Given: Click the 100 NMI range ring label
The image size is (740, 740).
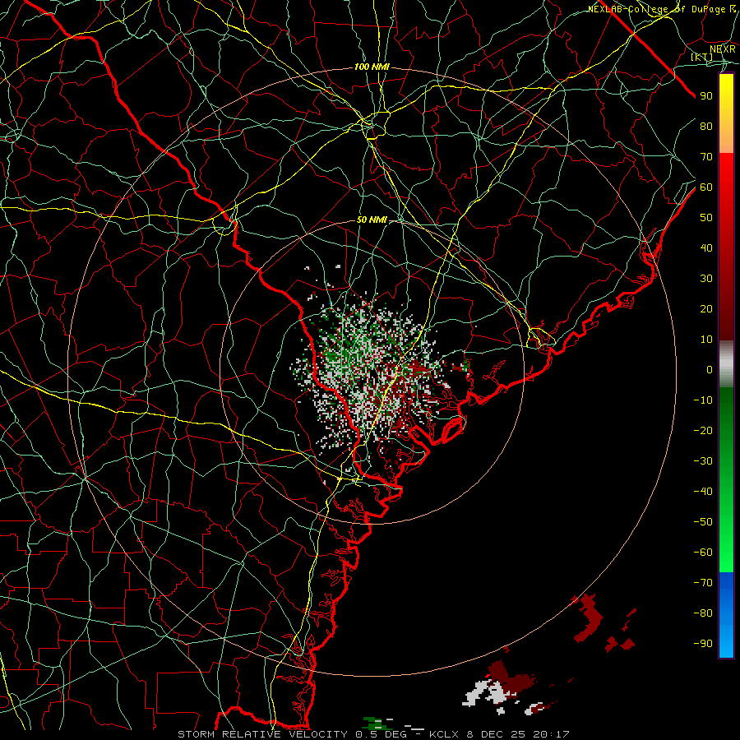Looking at the screenshot, I should [x=372, y=67].
